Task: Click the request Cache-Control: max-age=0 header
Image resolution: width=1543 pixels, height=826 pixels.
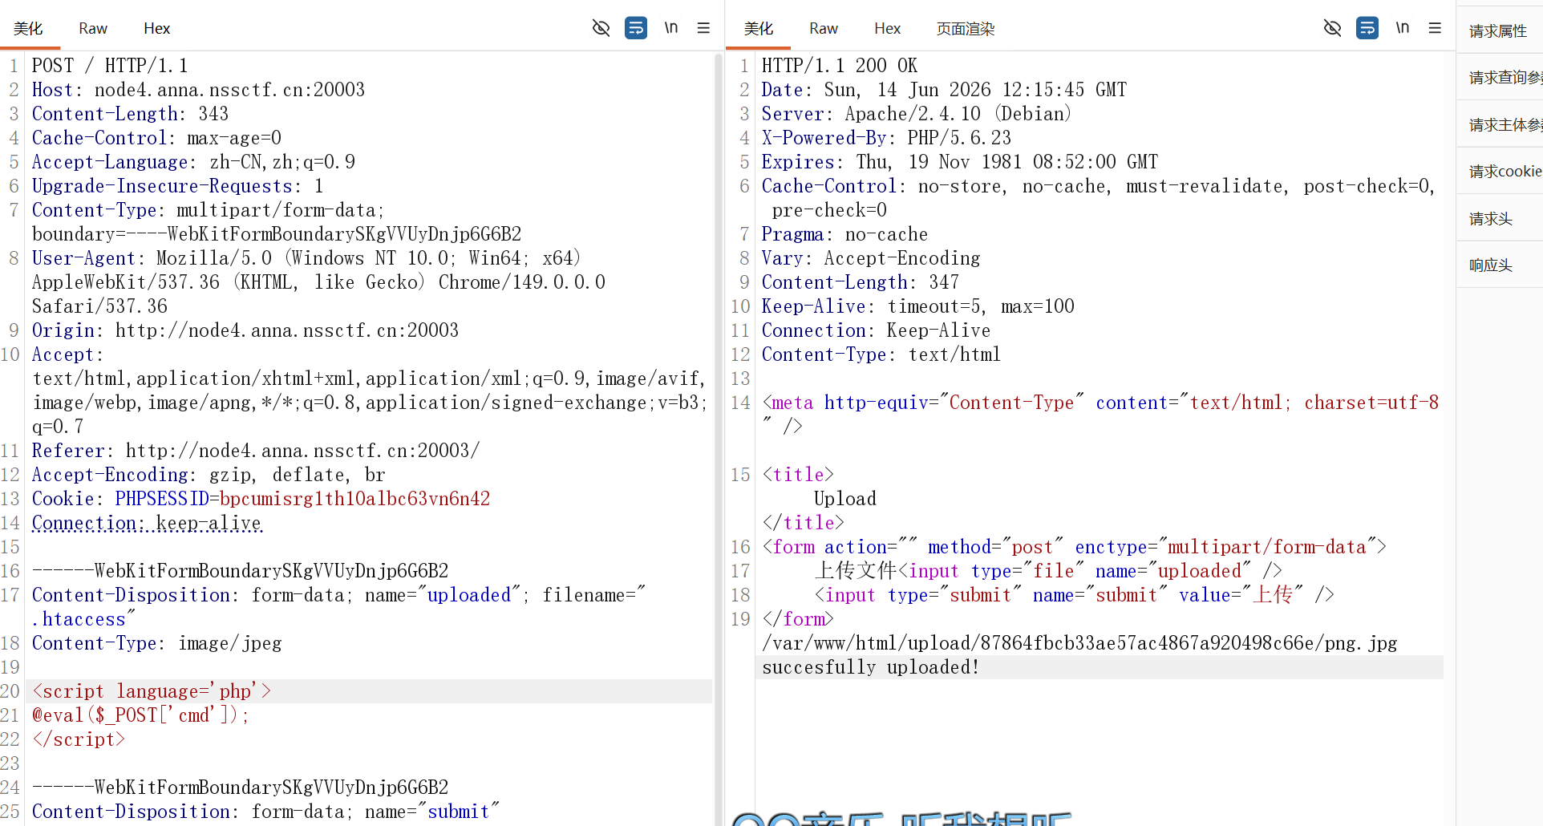Action: point(157,138)
